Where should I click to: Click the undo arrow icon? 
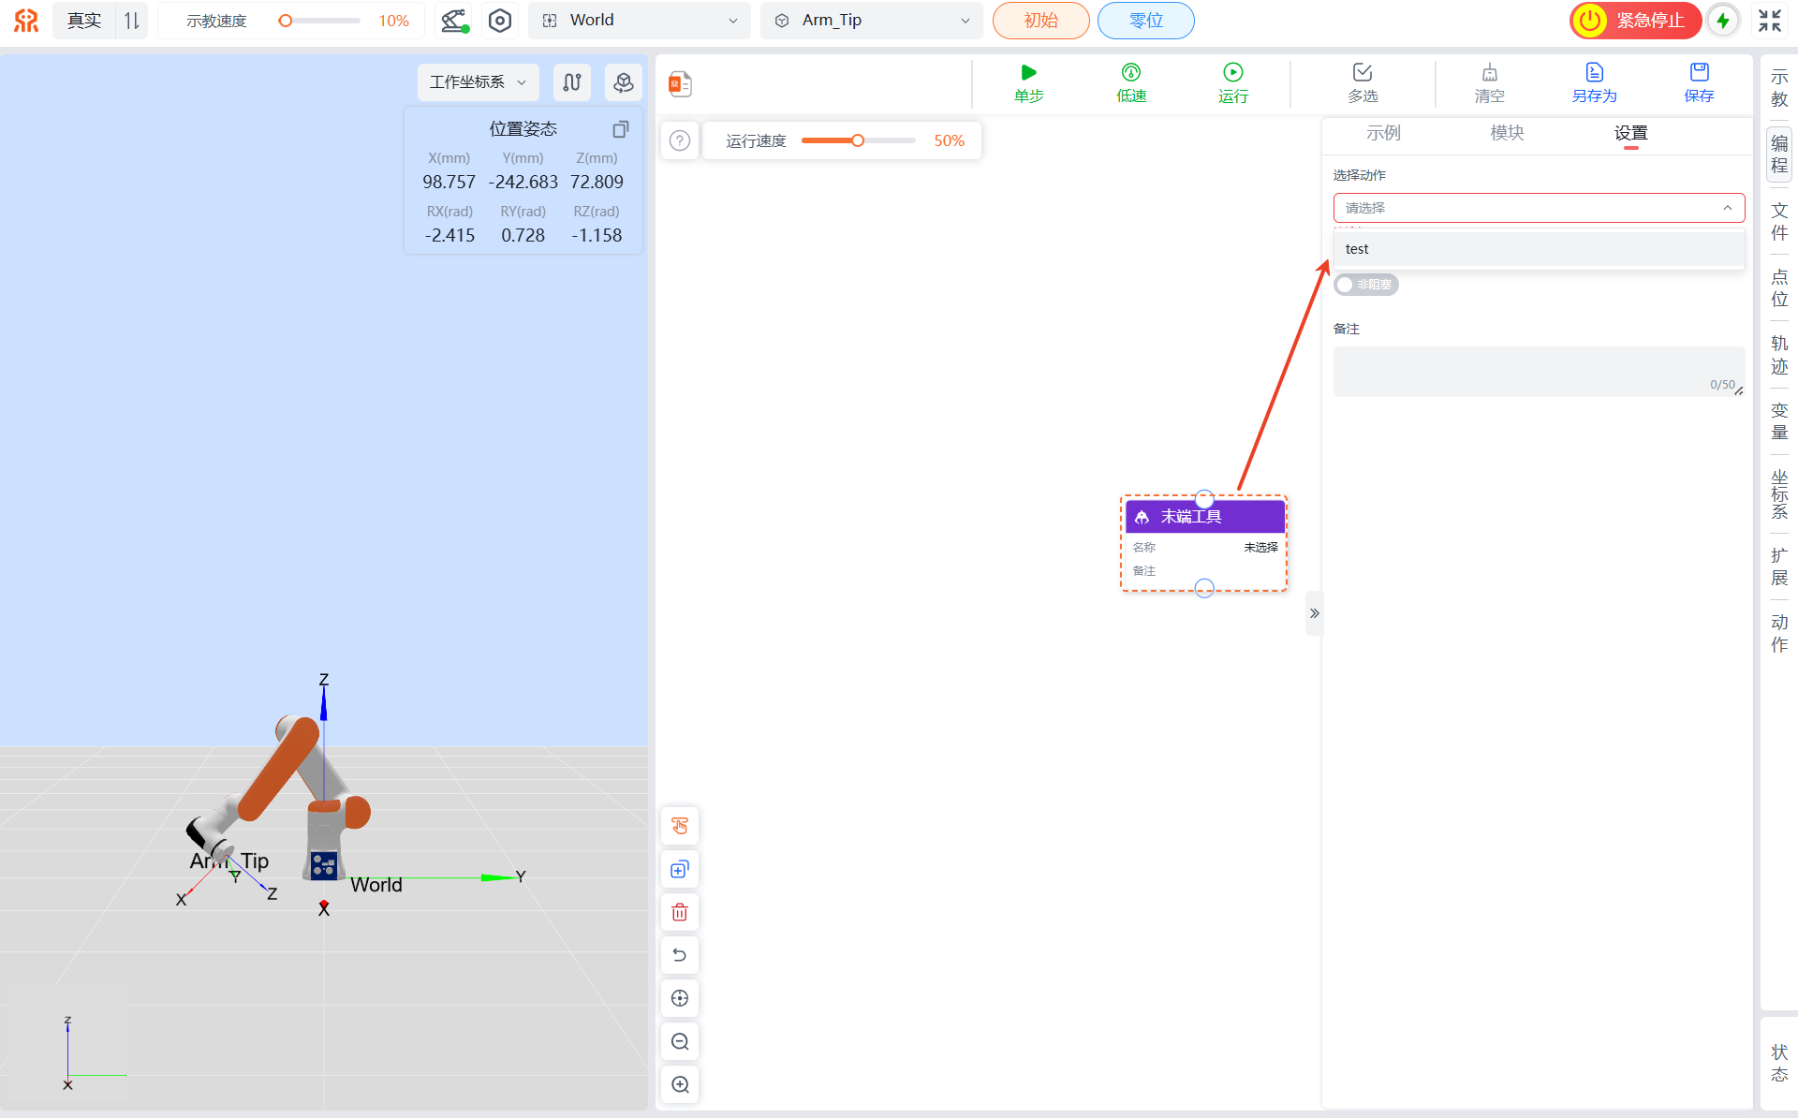click(680, 955)
